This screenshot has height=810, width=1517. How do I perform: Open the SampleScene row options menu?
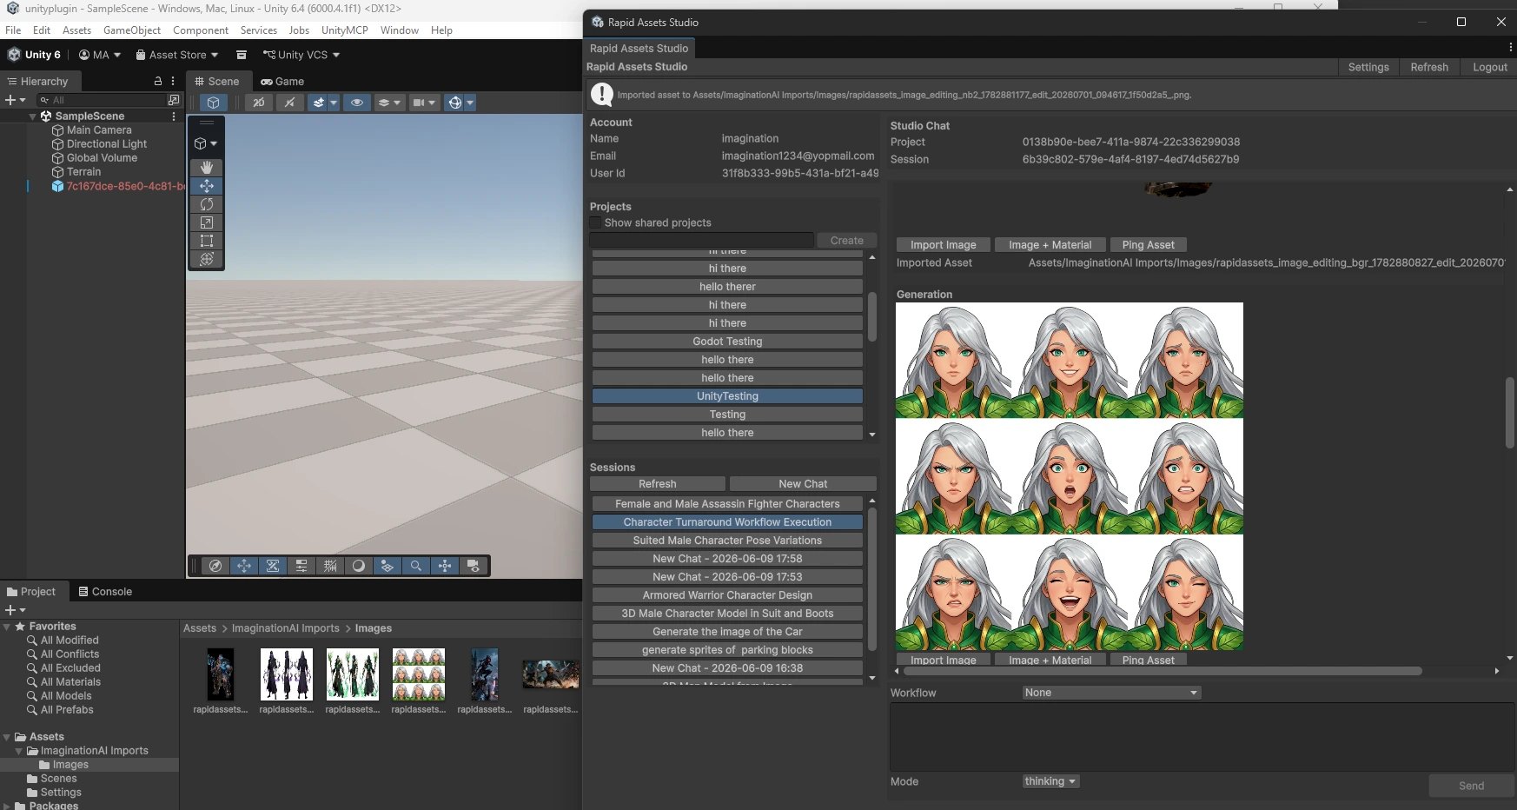[x=174, y=116]
